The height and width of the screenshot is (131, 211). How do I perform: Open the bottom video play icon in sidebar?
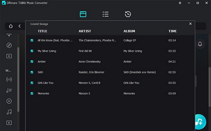coord(9,123)
